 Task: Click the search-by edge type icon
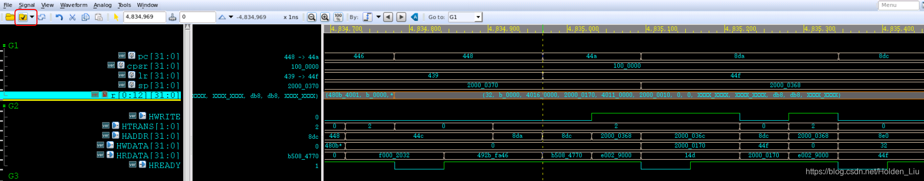(x=368, y=17)
